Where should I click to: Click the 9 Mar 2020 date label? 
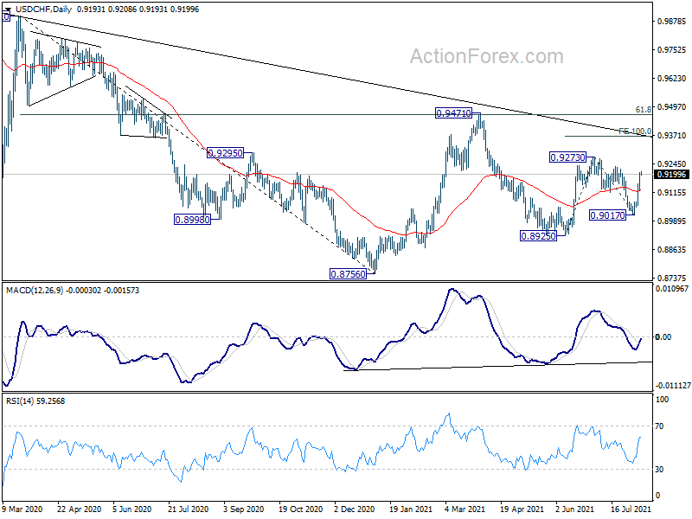(22, 509)
